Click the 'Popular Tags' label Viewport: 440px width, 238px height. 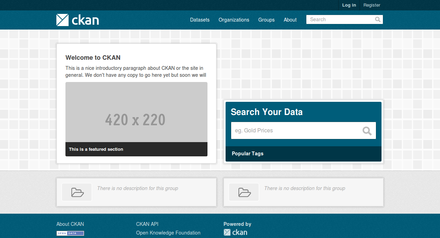point(248,154)
